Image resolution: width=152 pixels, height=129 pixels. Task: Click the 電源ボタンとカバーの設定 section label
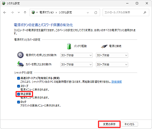[x=27, y=40]
